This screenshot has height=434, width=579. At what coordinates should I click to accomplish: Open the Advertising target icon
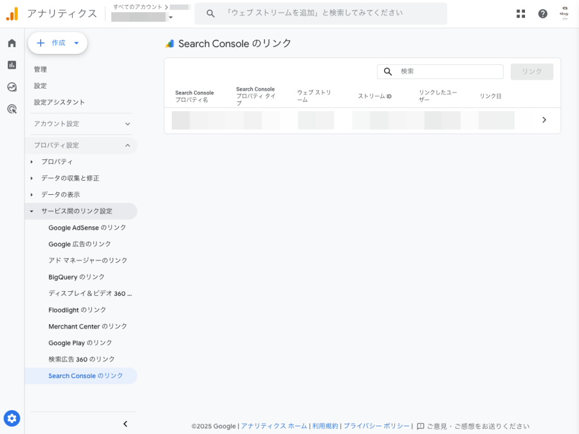[12, 109]
